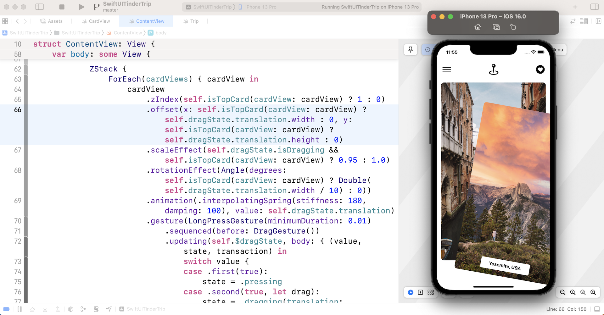Tap the hamburger menu in the app
Image resolution: width=604 pixels, height=315 pixels.
coord(447,69)
